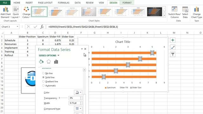Open the Change Colors palette

click(26, 13)
